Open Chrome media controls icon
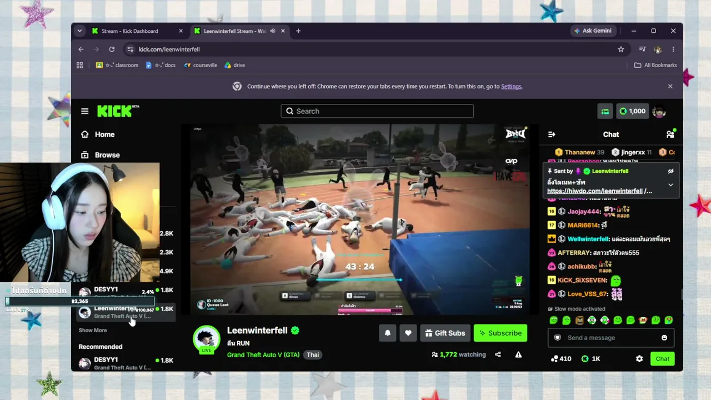Screen dimensions: 711x400 [642, 49]
